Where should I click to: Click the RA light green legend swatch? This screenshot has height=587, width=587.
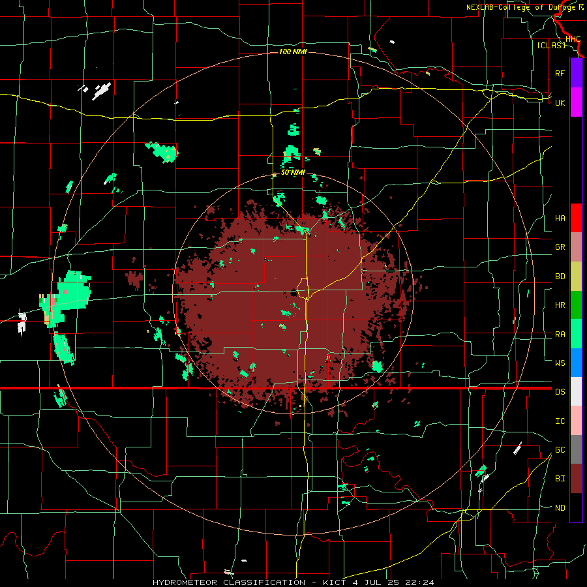click(x=576, y=334)
